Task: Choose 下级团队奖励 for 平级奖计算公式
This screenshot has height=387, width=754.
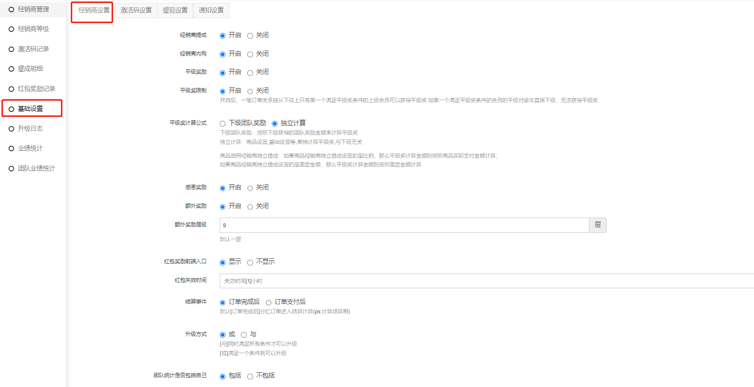Action: [223, 124]
